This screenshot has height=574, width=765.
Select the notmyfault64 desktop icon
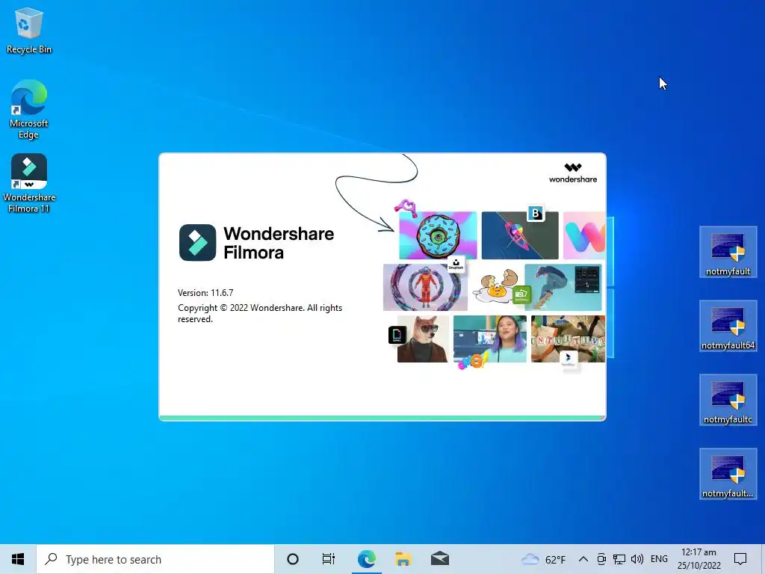point(728,326)
